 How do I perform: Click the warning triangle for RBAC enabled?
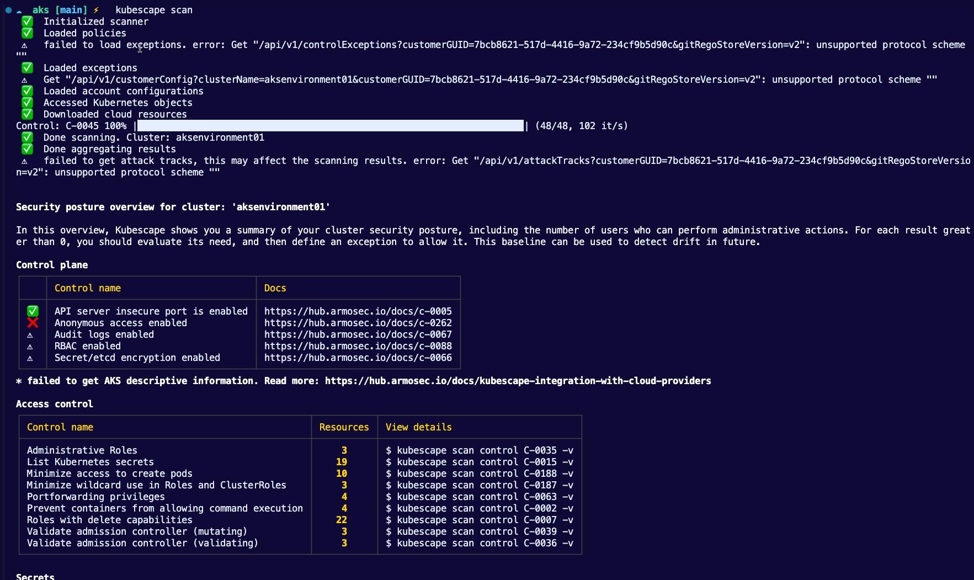(30, 347)
